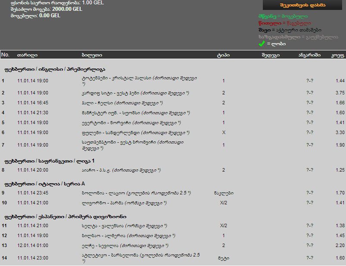Click the 'შედეგი' column header
346x266 pixels.
point(271,55)
